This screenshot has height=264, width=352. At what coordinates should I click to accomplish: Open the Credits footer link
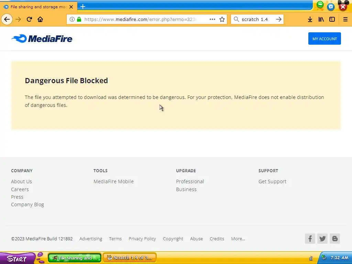(x=217, y=239)
